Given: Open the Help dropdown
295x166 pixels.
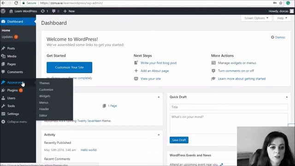Looking at the screenshot, I should pos(282,18).
